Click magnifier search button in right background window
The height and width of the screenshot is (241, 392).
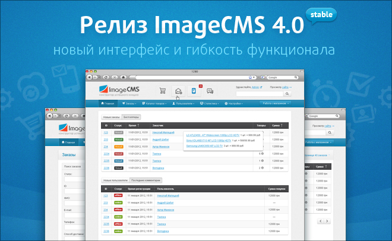click(x=330, y=132)
